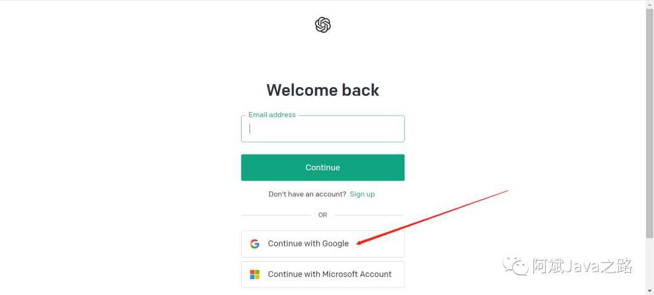This screenshot has width=654, height=295.
Task: Choose Continue with Google text
Action: point(308,244)
